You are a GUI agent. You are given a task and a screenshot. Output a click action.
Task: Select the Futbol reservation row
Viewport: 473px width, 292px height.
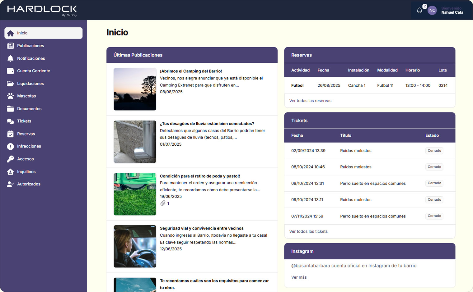pos(369,85)
